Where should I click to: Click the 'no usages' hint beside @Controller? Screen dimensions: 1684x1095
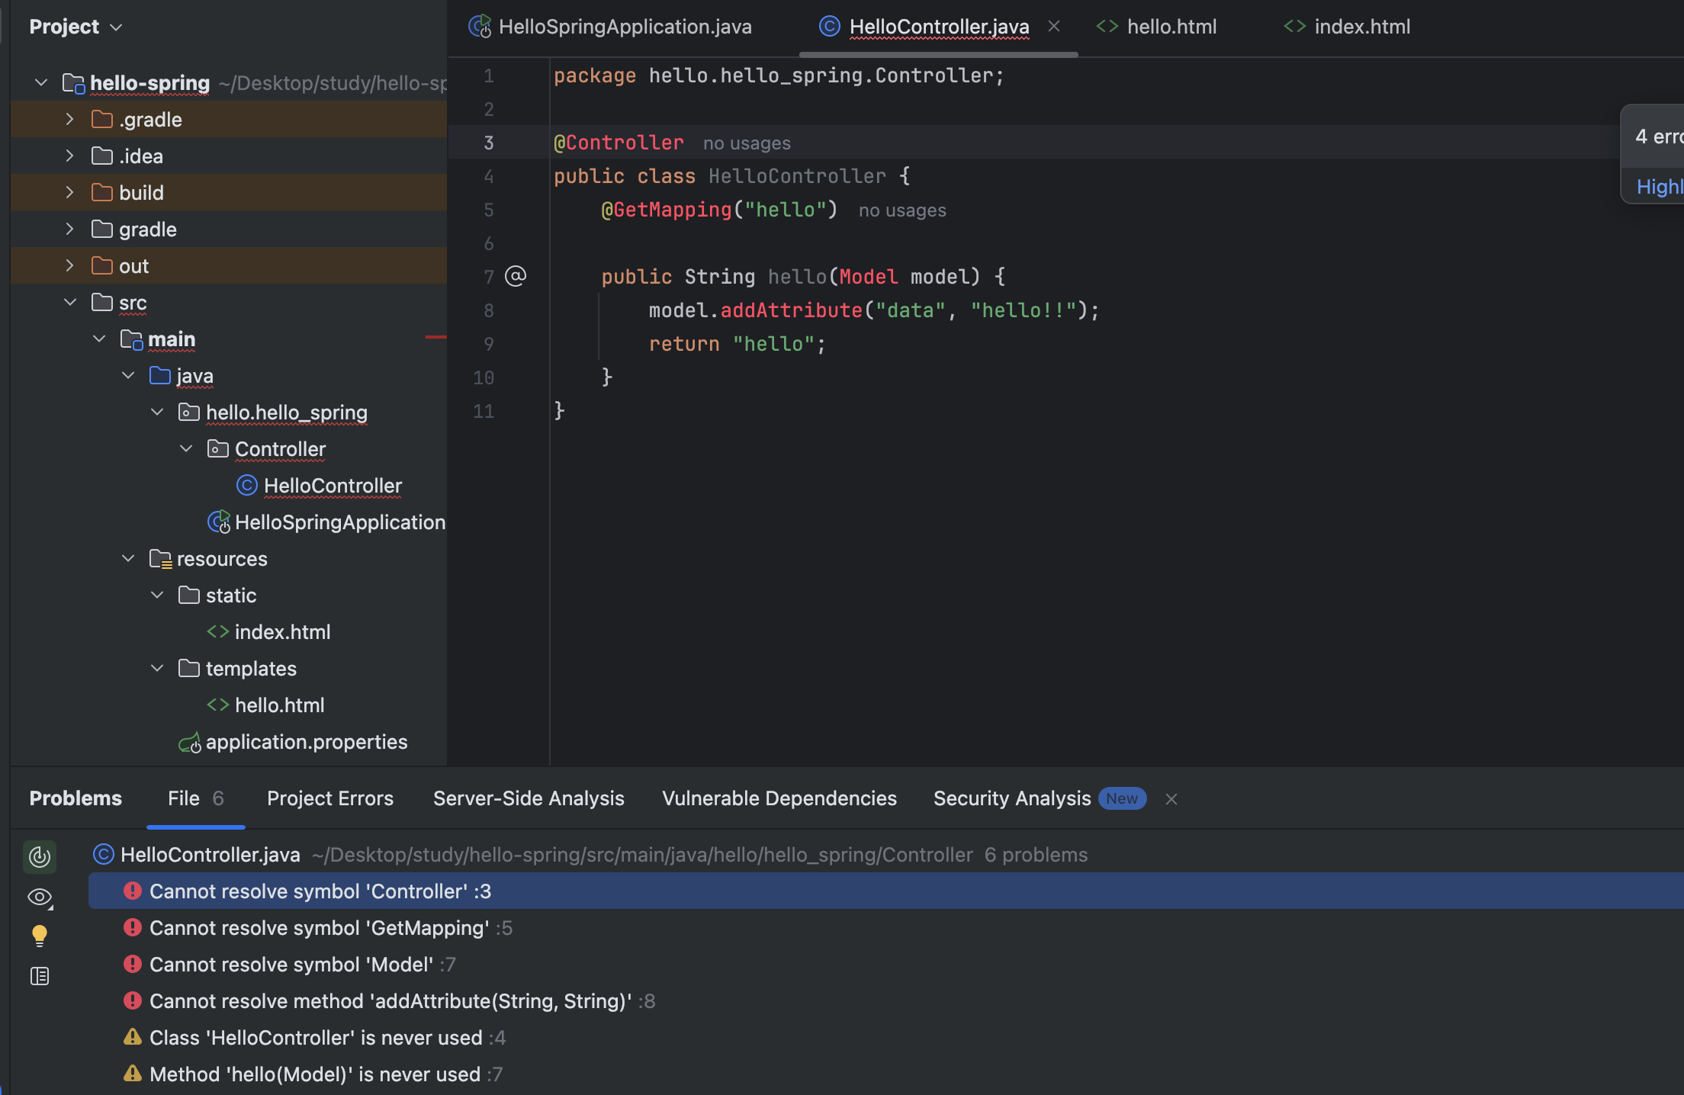pos(747,143)
